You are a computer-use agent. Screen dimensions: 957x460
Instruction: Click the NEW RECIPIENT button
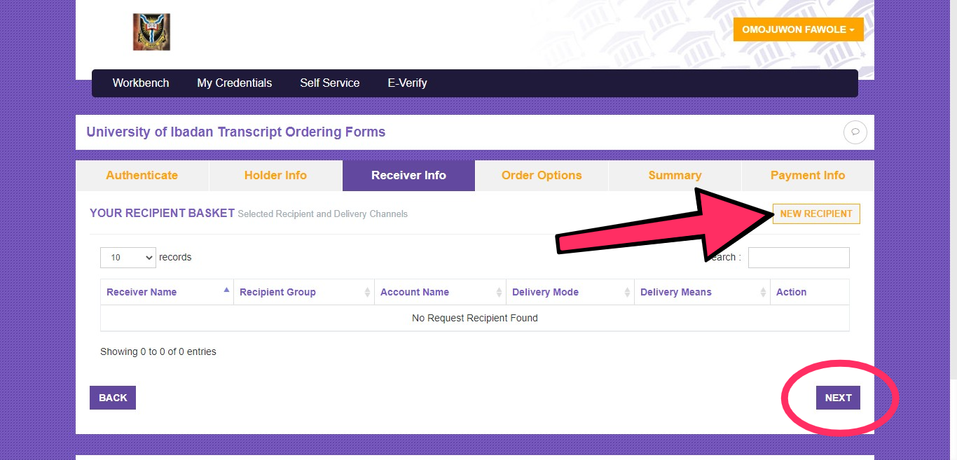(815, 214)
